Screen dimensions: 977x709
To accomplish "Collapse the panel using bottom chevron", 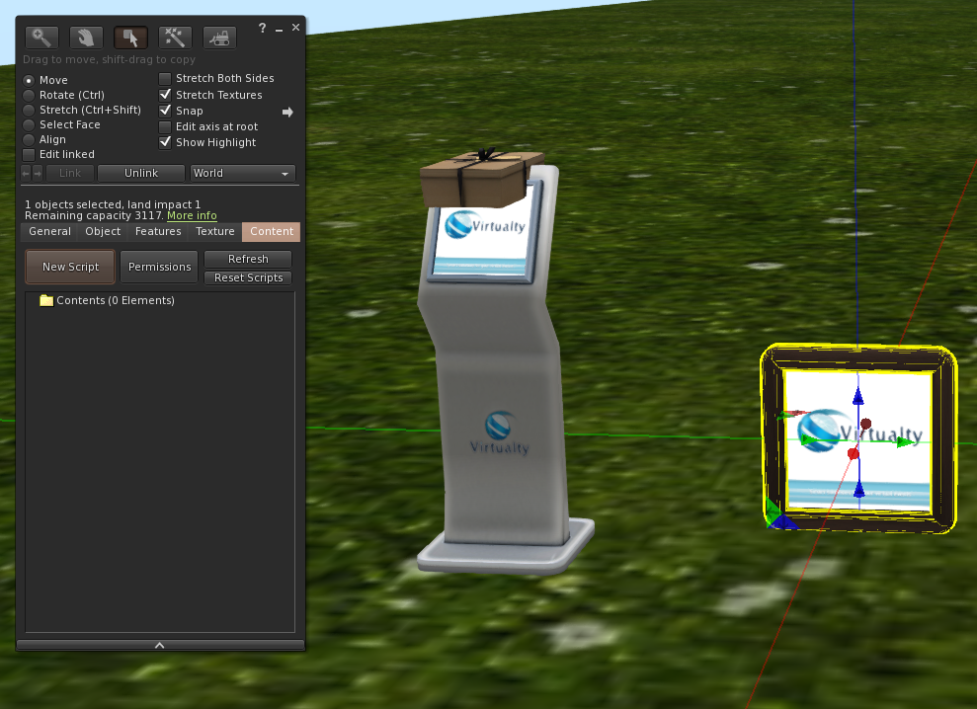I will click(160, 645).
